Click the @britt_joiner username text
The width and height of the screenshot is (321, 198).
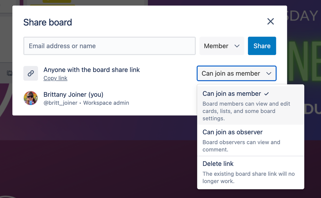tap(60, 103)
